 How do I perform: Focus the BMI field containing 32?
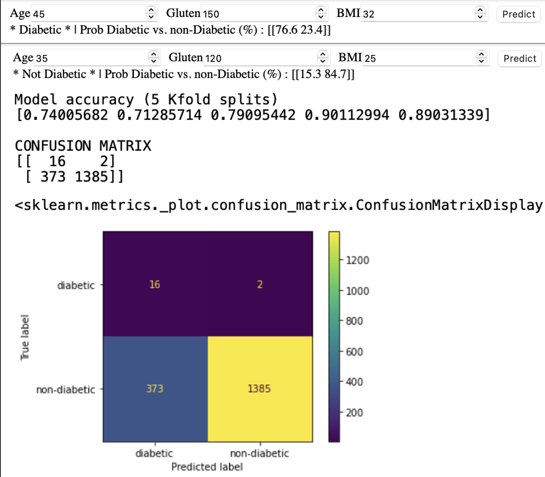pyautogui.click(x=424, y=14)
